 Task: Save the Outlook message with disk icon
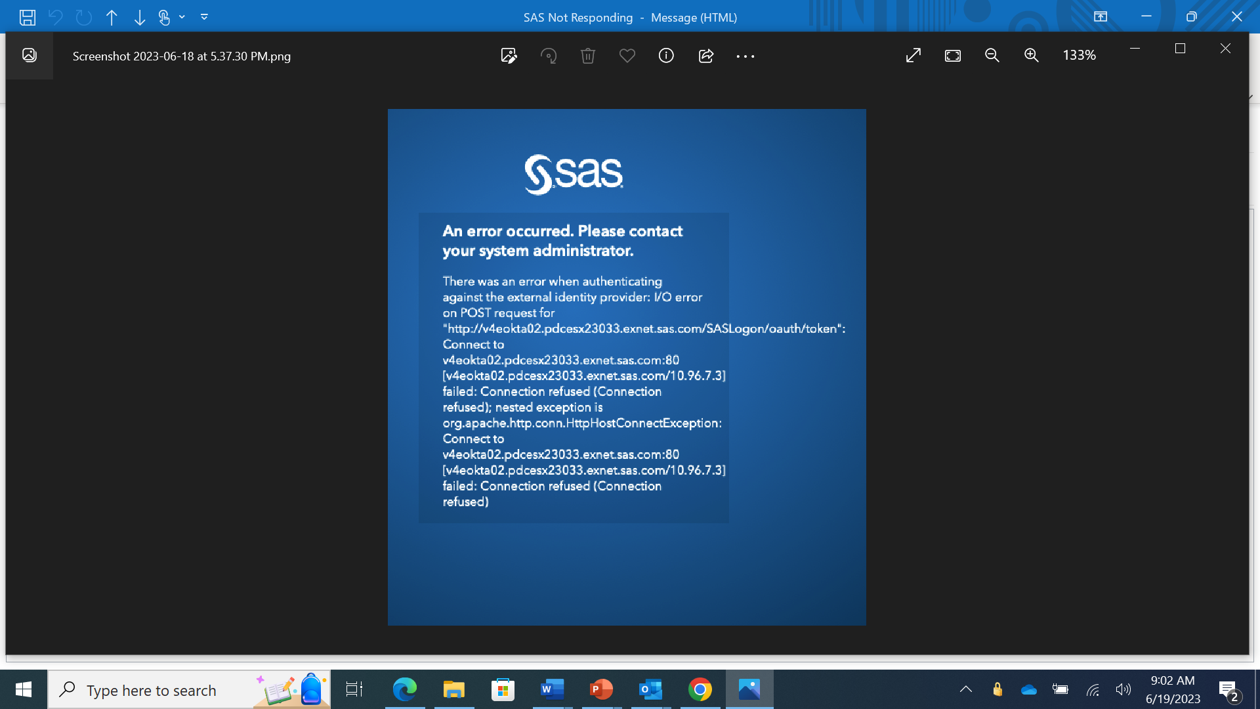click(x=27, y=17)
